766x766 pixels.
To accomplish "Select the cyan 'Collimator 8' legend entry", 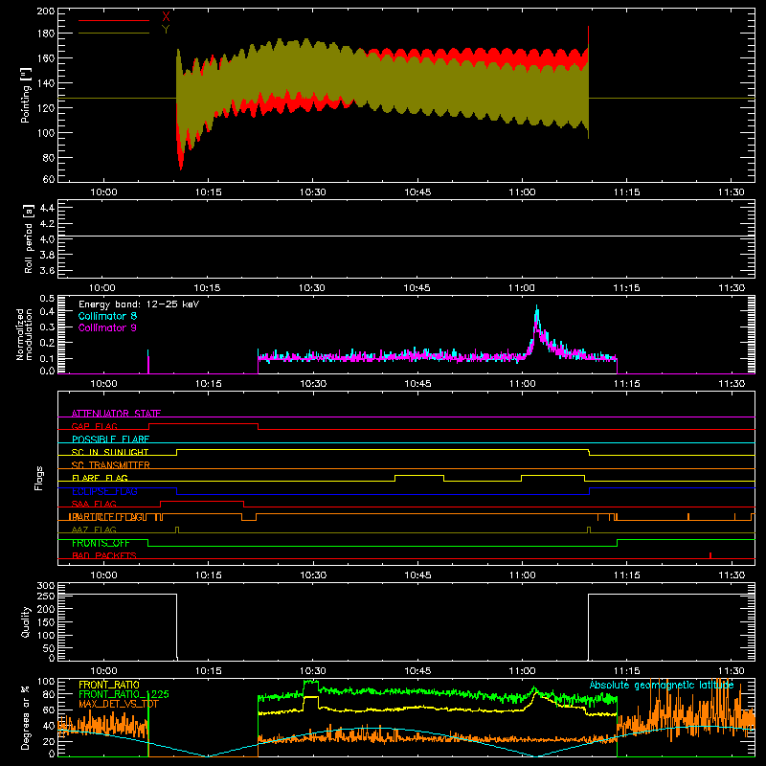I will coord(107,316).
